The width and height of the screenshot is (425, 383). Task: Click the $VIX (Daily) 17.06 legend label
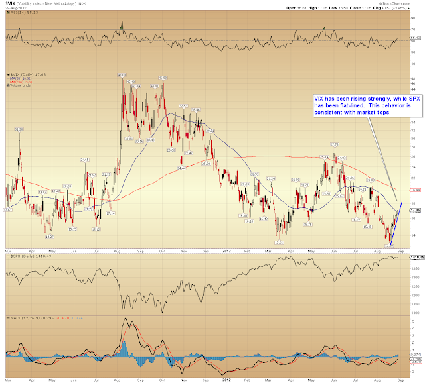click(x=28, y=74)
